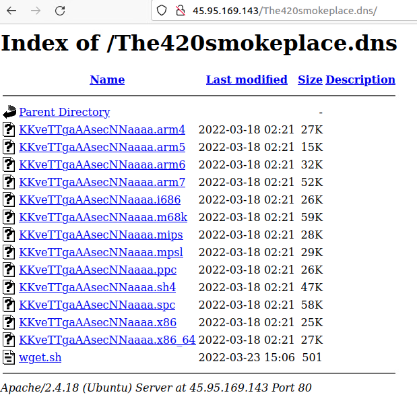The height and width of the screenshot is (399, 417).
Task: Click the browser back arrow
Action: (x=12, y=11)
